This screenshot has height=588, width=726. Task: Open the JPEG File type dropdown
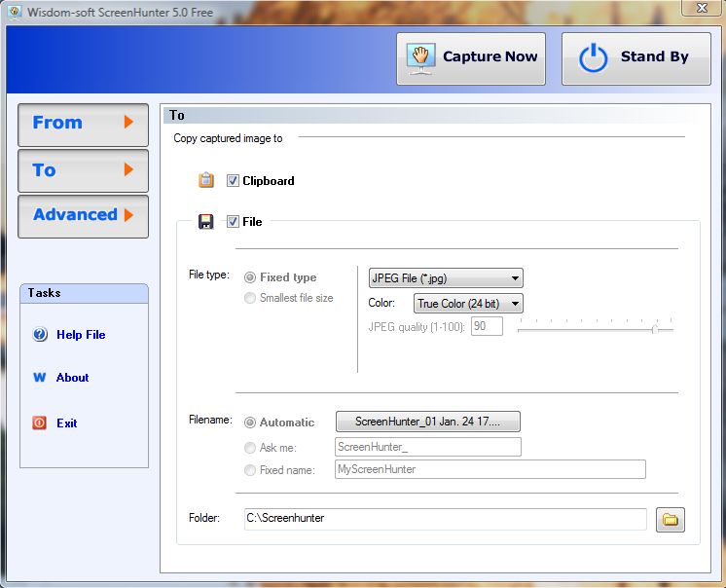point(446,278)
